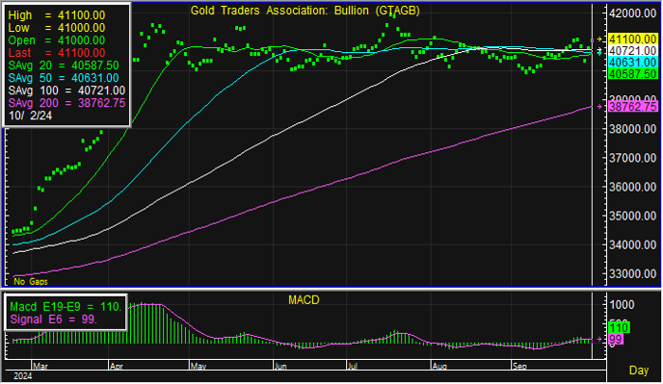
Task: Click the Apr label on time axis
Action: pos(117,367)
